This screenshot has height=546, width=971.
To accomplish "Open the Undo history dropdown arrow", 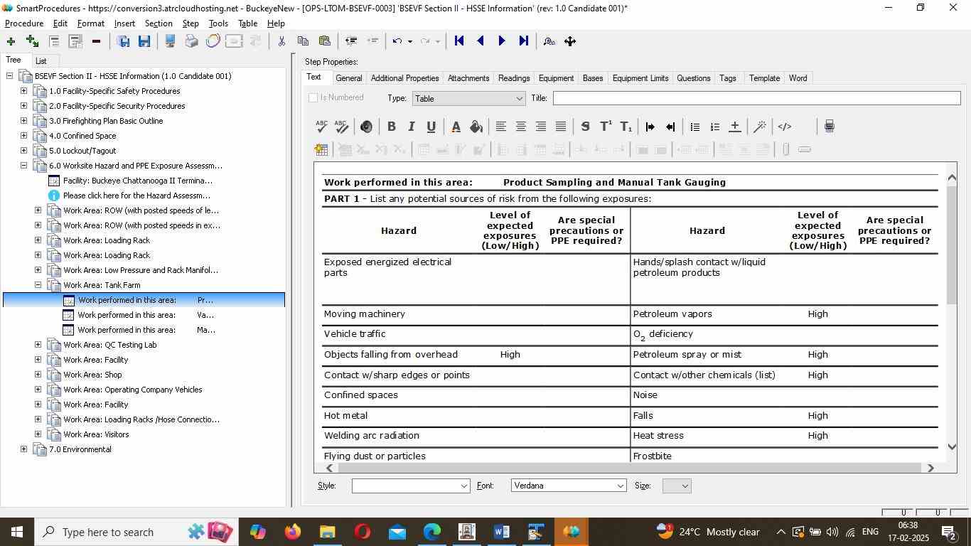I will pyautogui.click(x=410, y=41).
